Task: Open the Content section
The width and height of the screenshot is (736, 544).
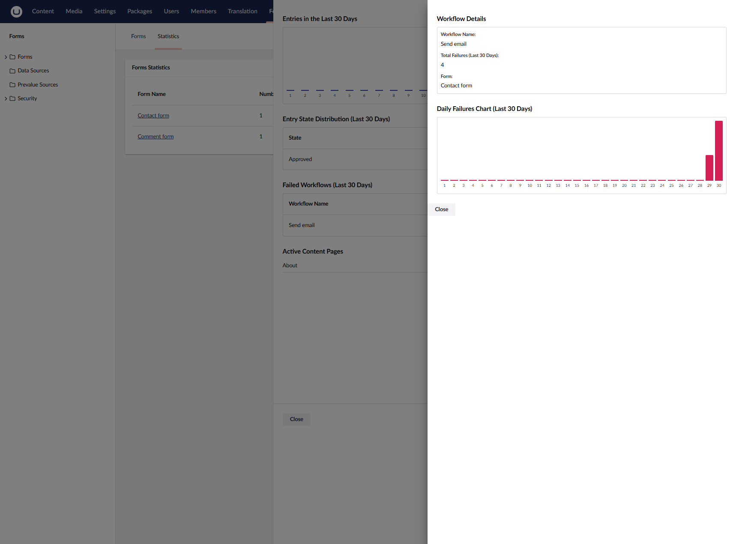Action: pos(43,11)
